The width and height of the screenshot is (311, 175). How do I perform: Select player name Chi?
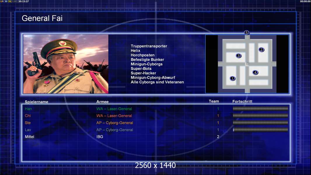pyautogui.click(x=28, y=116)
